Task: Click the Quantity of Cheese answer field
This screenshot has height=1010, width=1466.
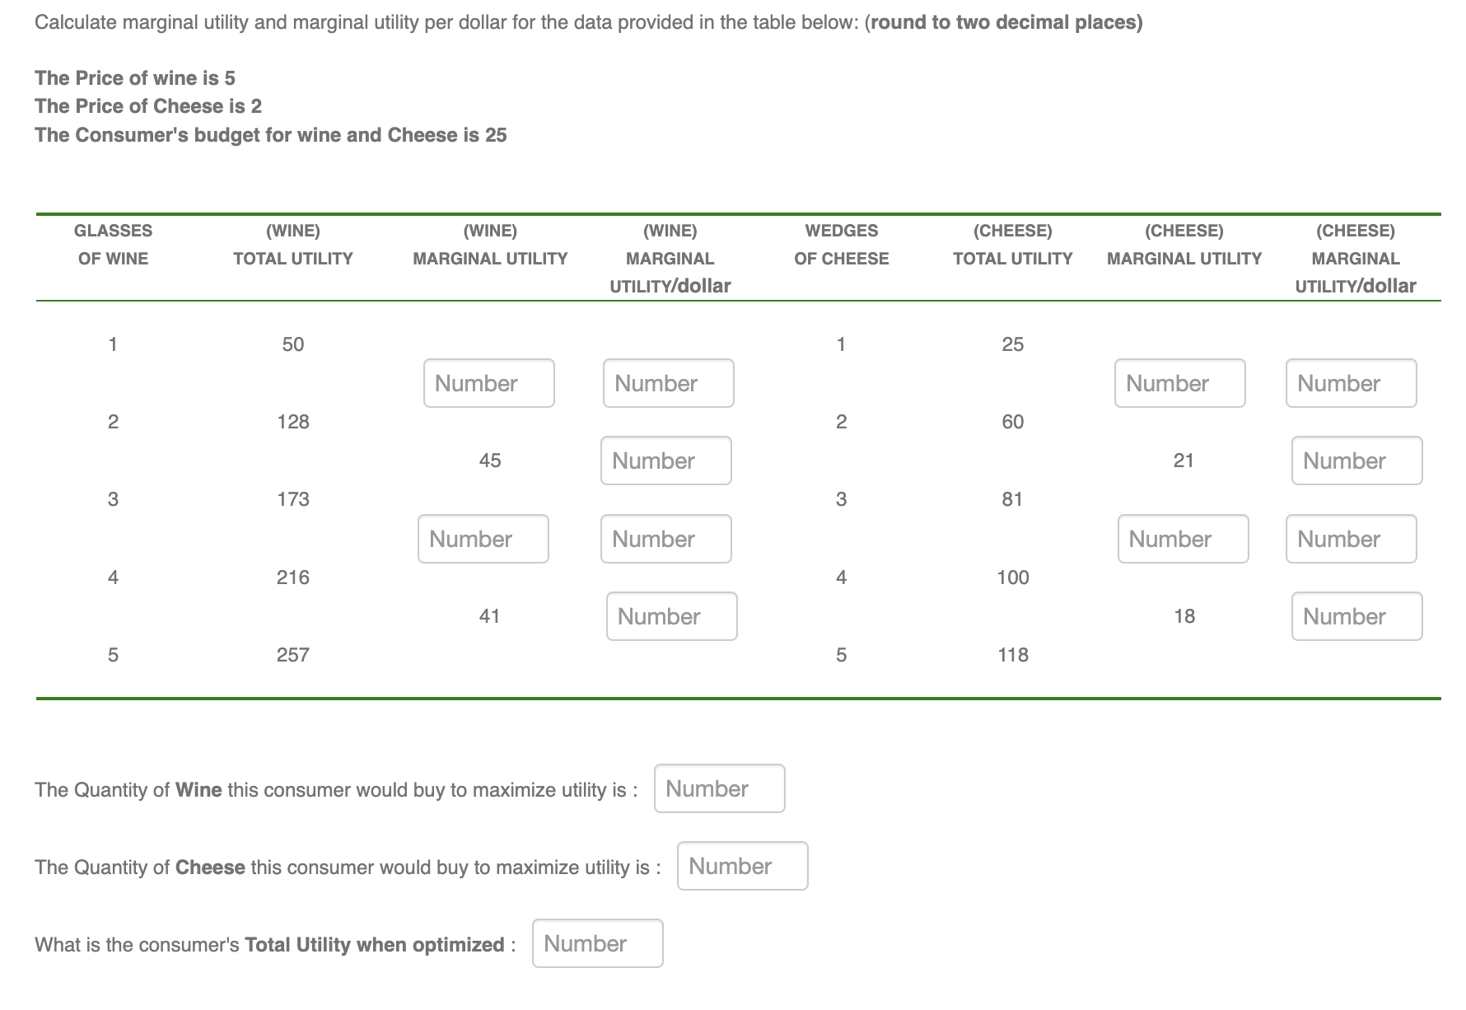Action: click(741, 866)
